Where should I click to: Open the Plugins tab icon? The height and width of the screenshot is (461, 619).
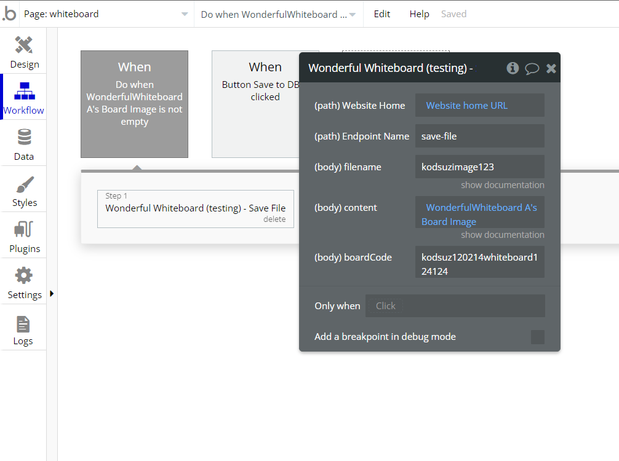point(23,229)
